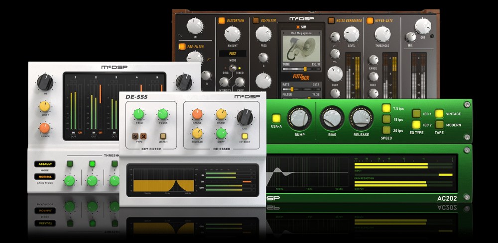The height and width of the screenshot is (243, 498).
Task: Click the INTENSITY knob in FutzBox
Action: [x=224, y=82]
